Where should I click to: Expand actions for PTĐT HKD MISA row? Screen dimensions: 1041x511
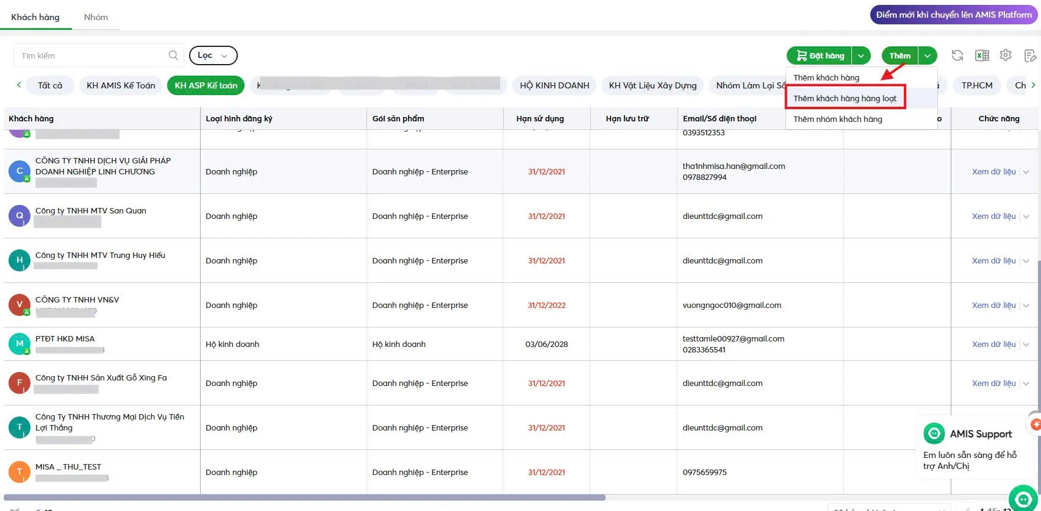1026,345
